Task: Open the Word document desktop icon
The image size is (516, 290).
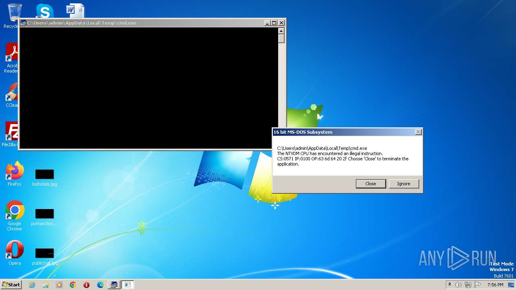Action: click(x=75, y=11)
